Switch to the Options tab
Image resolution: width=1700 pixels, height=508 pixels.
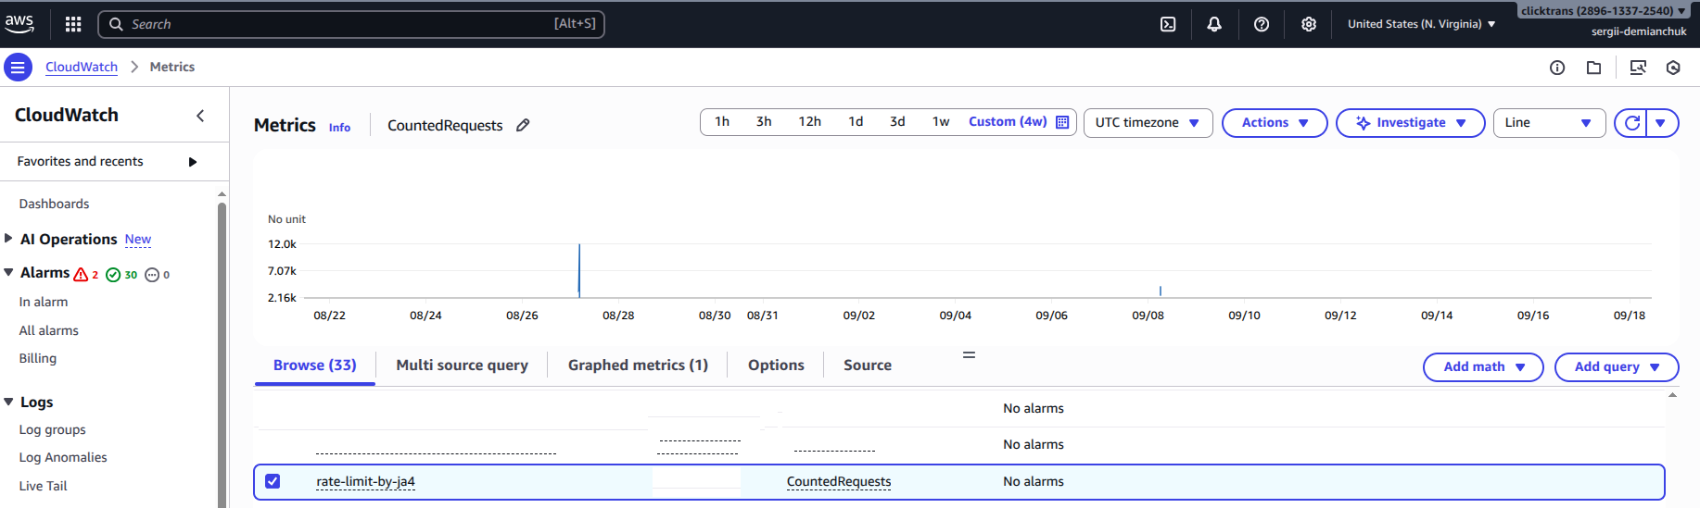776,366
